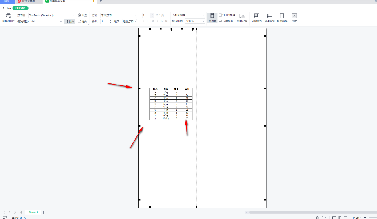Viewport: 377px width, 219px height.
Task: Open page setup (页面设置)
Action: [x=242, y=18]
